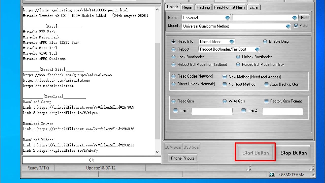Select Direct Unlock(Network) option

click(174, 84)
